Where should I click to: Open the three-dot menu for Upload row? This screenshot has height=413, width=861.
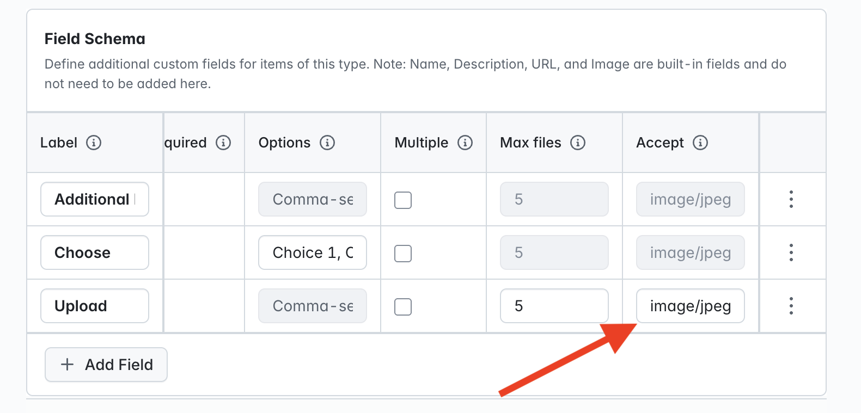click(x=791, y=306)
